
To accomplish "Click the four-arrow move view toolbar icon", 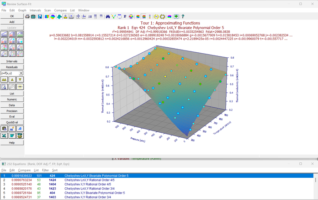I will pyautogui.click(x=78, y=17).
